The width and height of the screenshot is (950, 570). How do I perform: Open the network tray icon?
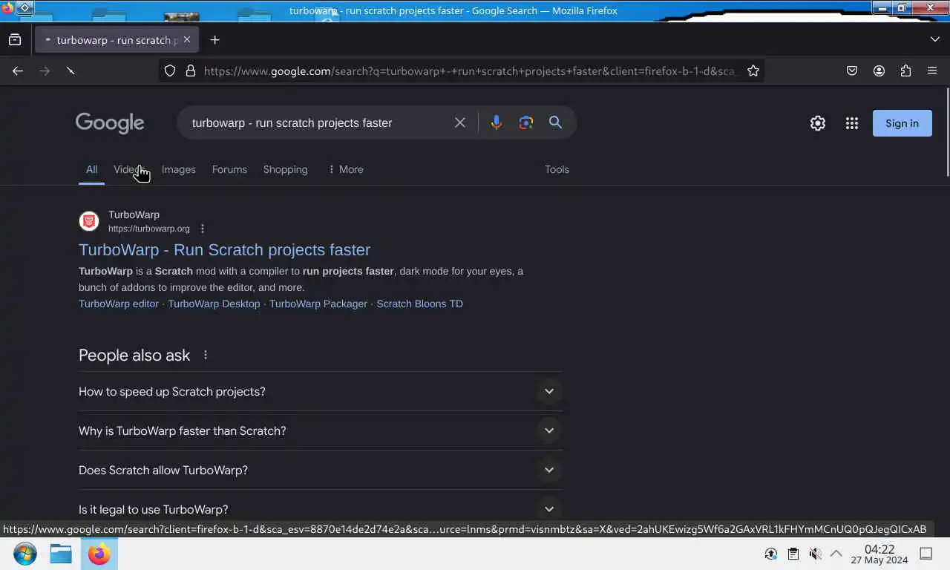pyautogui.click(x=771, y=554)
